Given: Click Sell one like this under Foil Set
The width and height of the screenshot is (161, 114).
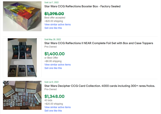Looking at the screenshot, I should point(53,68).
